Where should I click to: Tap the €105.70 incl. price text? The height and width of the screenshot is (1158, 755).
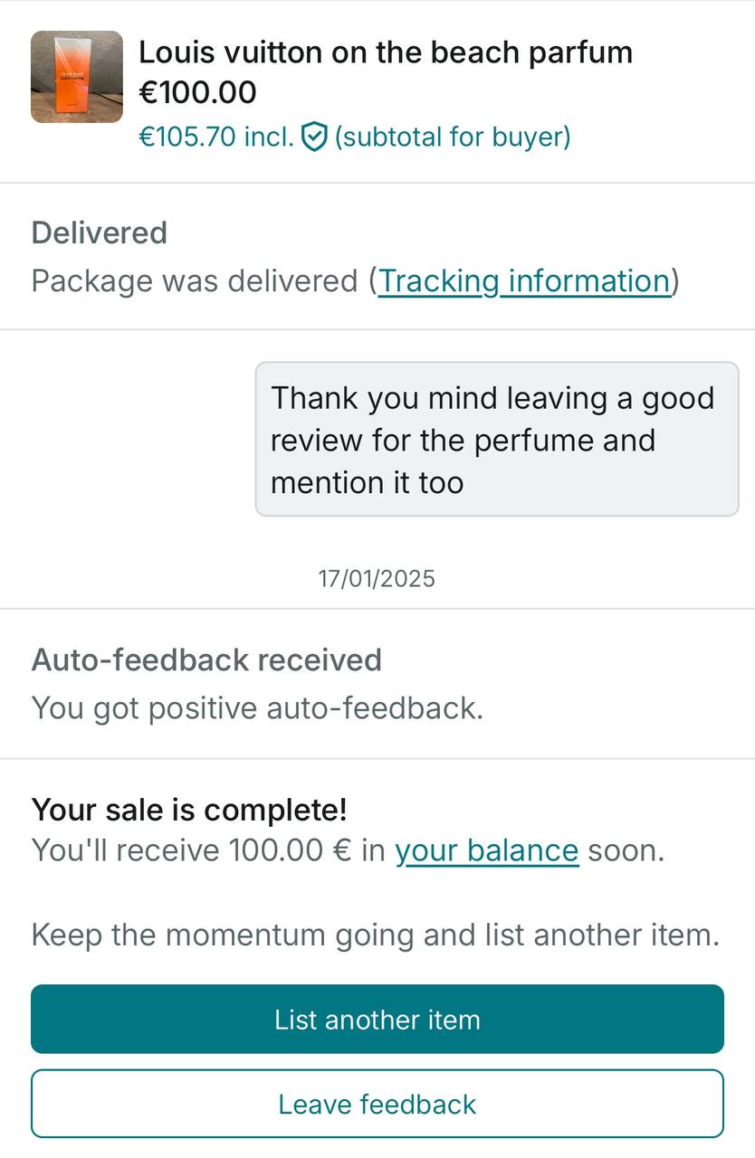[215, 138]
